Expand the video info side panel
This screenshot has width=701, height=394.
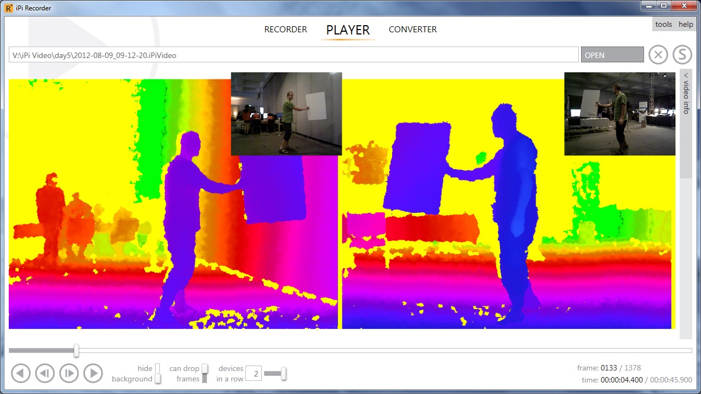pyautogui.click(x=686, y=99)
